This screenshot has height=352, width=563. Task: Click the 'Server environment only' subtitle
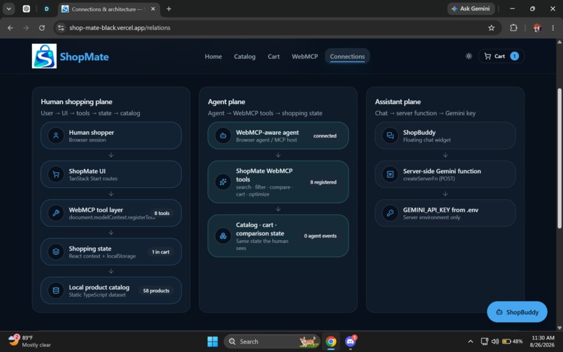(x=432, y=217)
